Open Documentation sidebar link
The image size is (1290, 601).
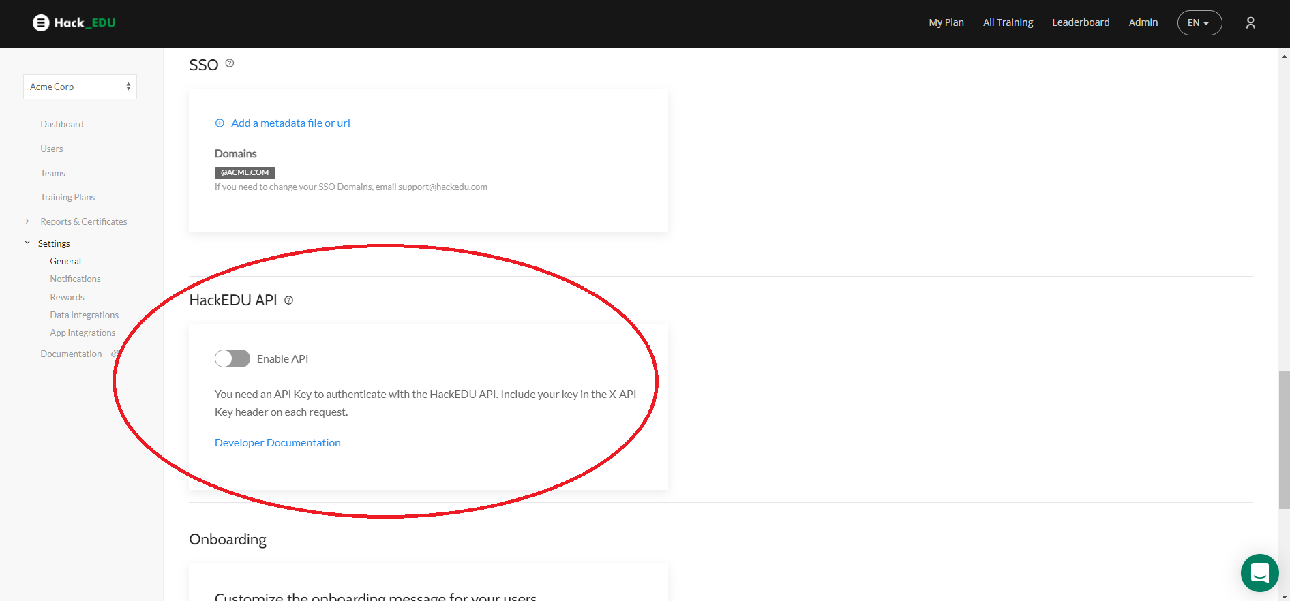coord(71,354)
